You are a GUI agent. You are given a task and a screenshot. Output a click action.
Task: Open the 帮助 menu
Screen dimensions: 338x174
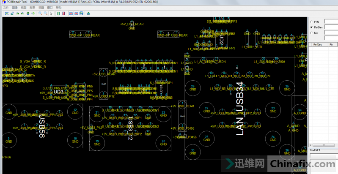(x=59, y=8)
